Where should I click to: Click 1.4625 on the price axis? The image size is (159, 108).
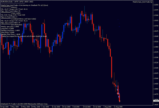coord(156,105)
